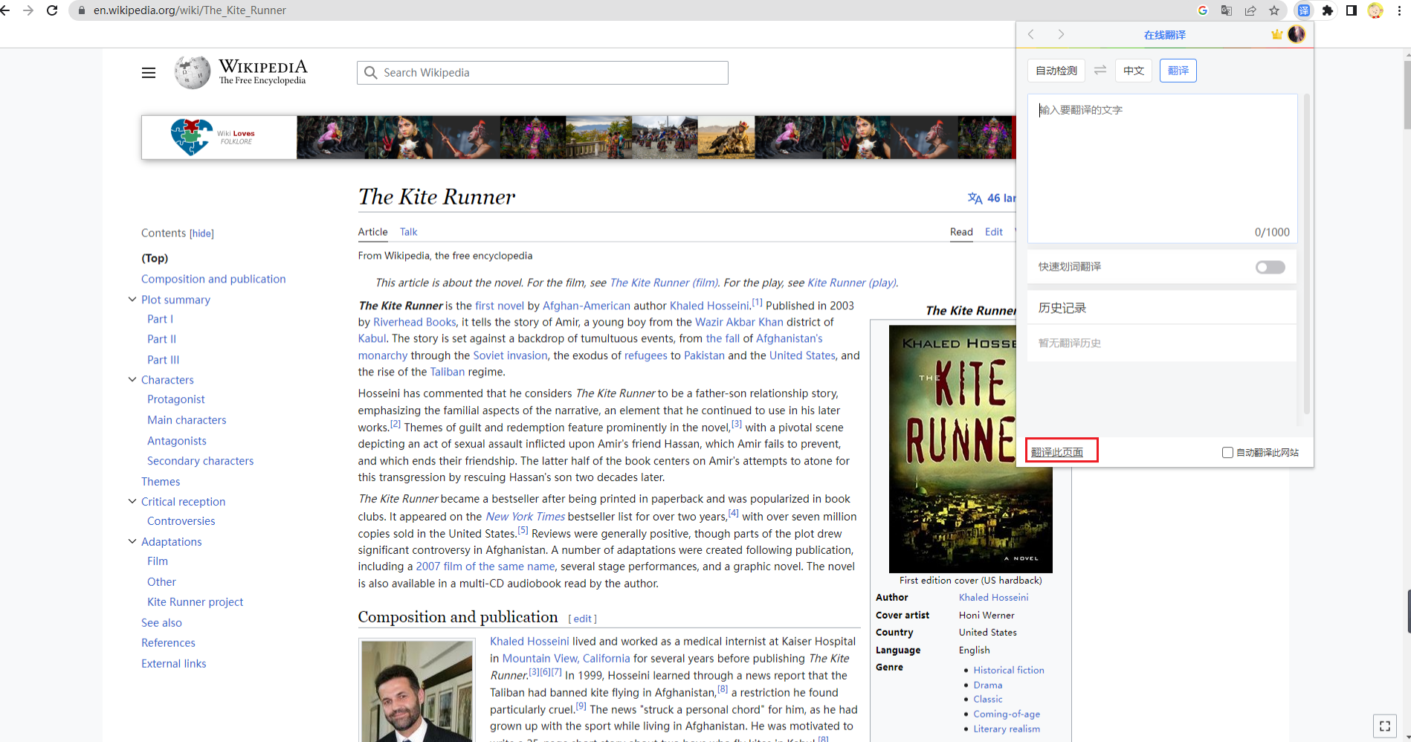Open the 中文 target language selector

tap(1134, 71)
